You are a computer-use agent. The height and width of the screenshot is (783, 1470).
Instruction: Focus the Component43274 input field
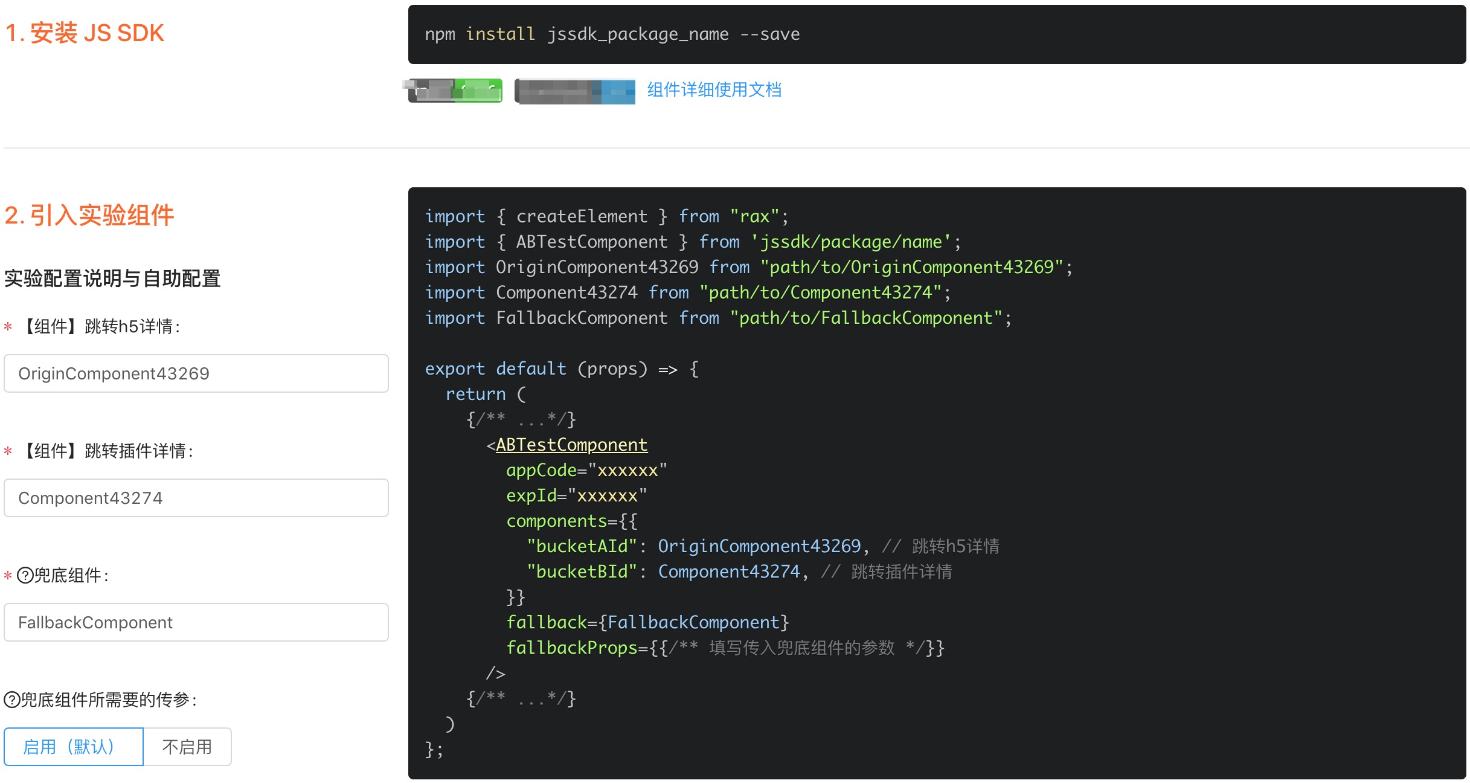pos(196,498)
